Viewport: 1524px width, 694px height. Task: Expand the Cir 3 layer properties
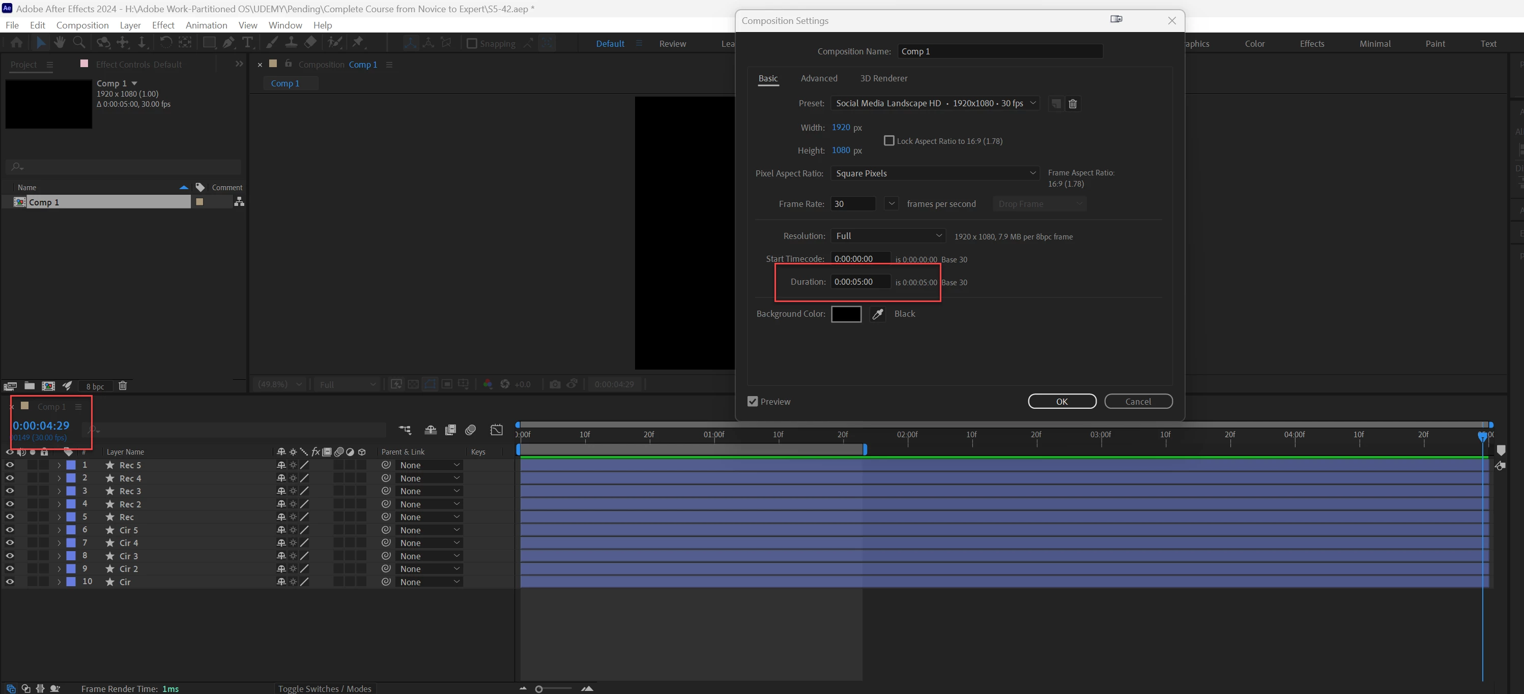tap(59, 556)
